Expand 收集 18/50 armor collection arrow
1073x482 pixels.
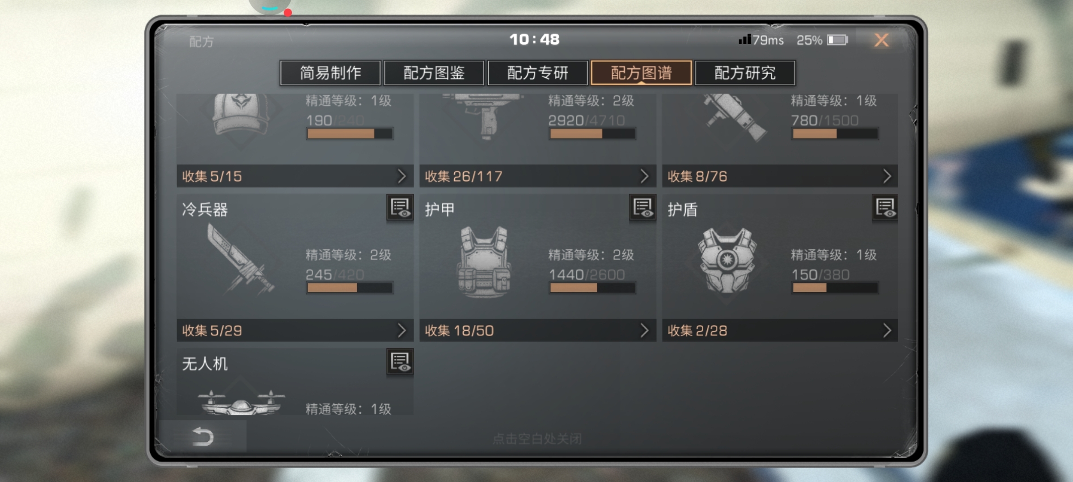pos(644,331)
